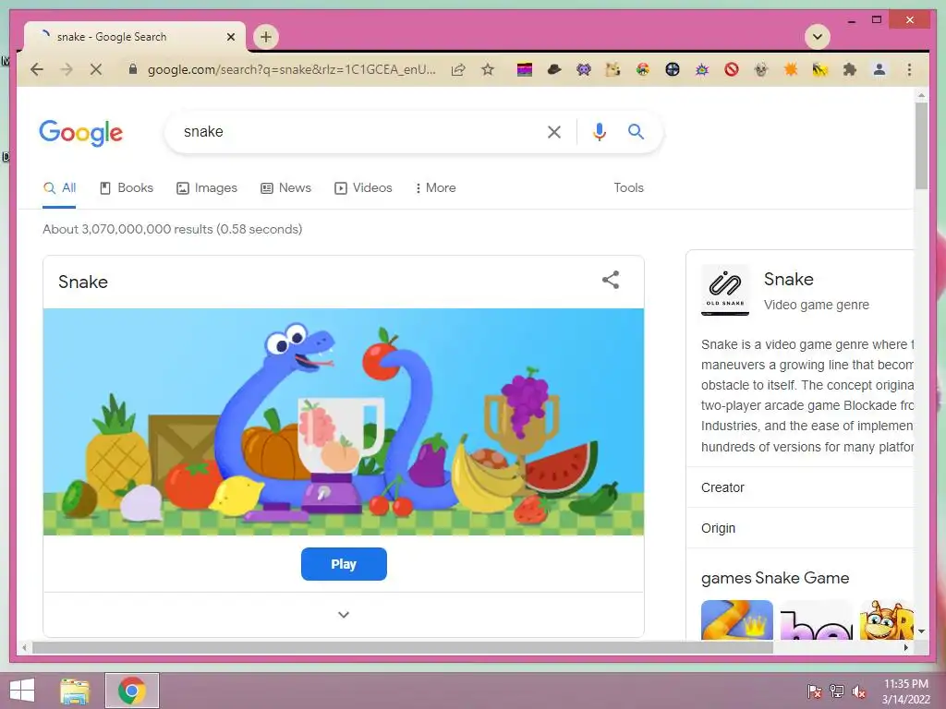Open the network tray icon
The width and height of the screenshot is (946, 709).
coord(837,691)
